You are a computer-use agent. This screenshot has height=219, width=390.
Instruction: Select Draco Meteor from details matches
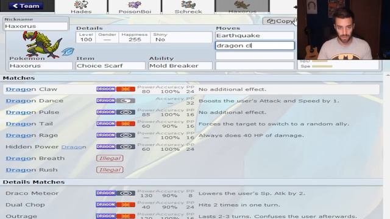[191, 193]
